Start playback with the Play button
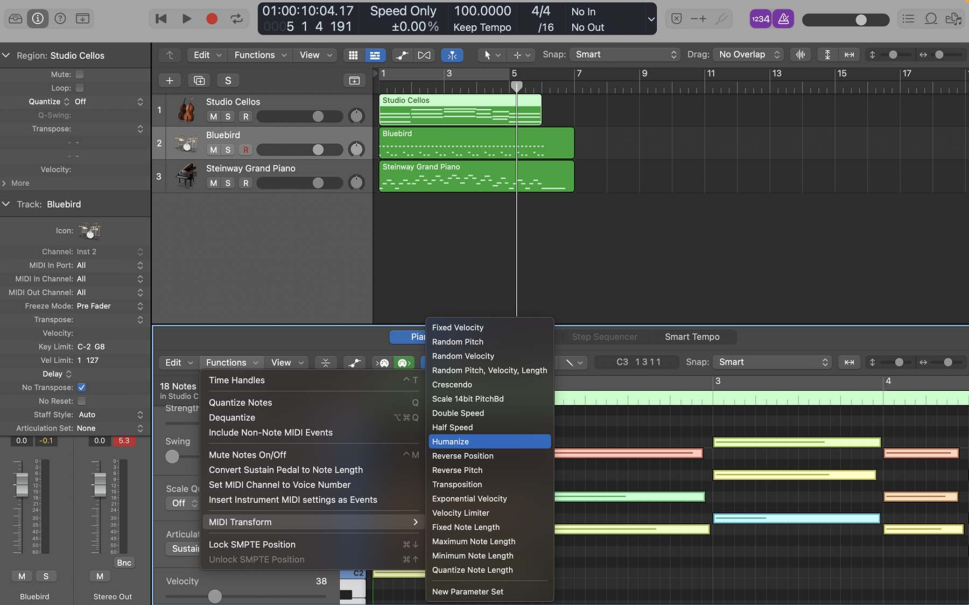 (x=186, y=19)
